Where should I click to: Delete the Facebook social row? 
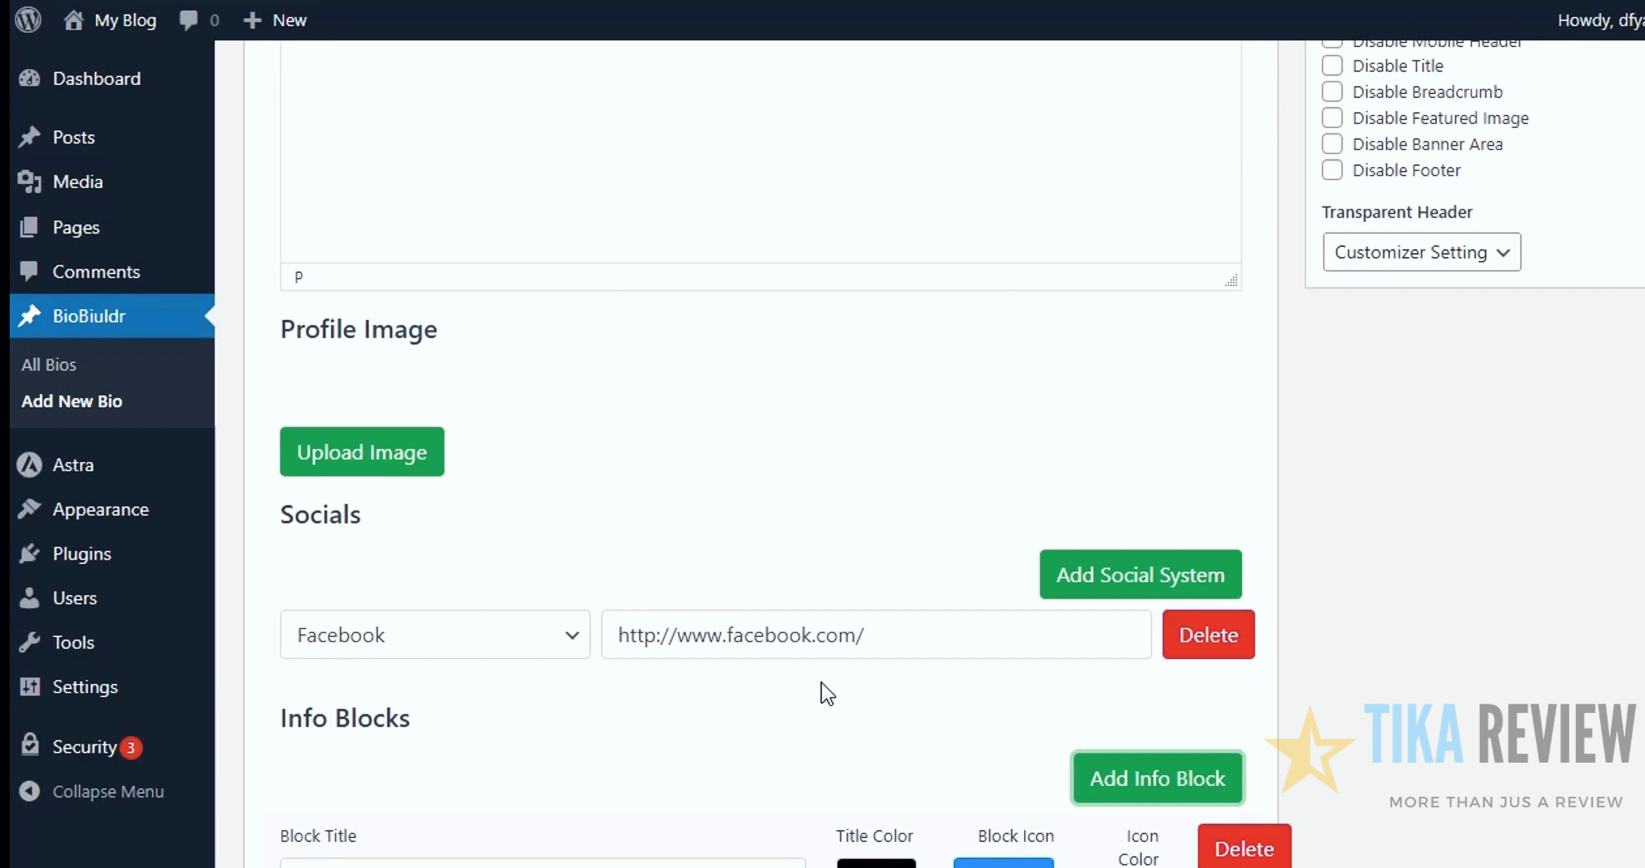click(x=1208, y=634)
